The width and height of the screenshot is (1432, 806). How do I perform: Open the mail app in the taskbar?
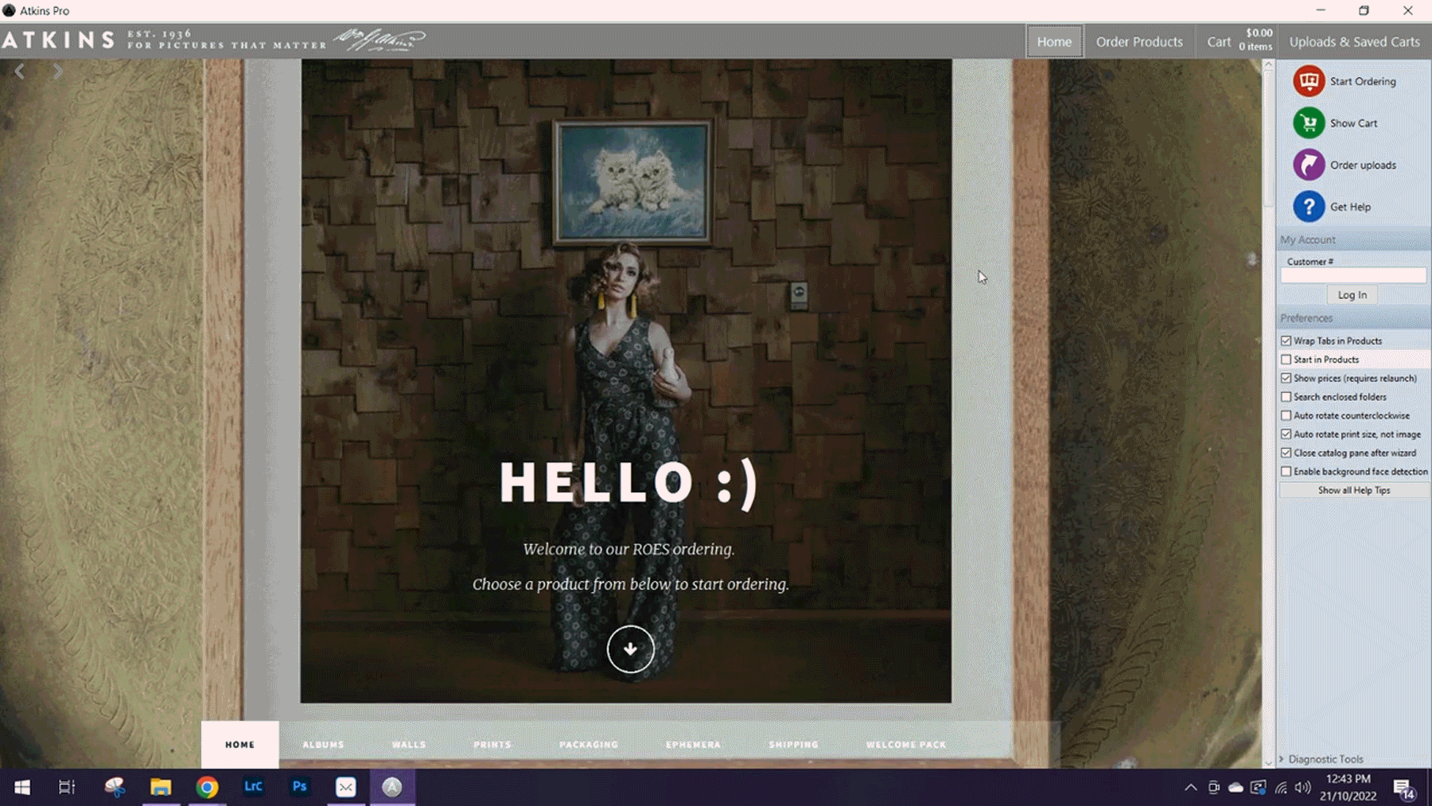pos(345,787)
